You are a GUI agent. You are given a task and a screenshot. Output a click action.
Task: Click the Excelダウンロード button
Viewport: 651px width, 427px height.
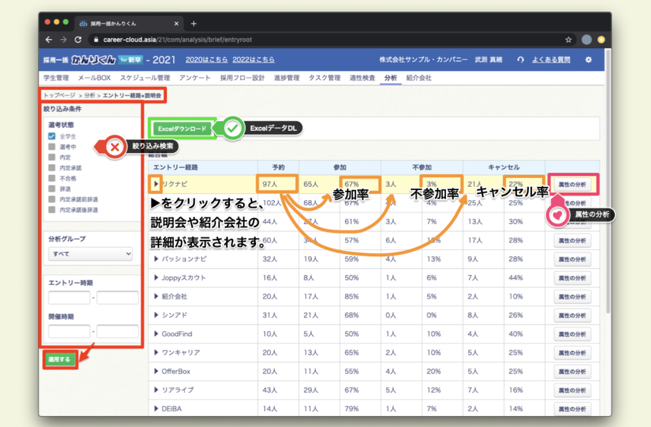tap(182, 129)
